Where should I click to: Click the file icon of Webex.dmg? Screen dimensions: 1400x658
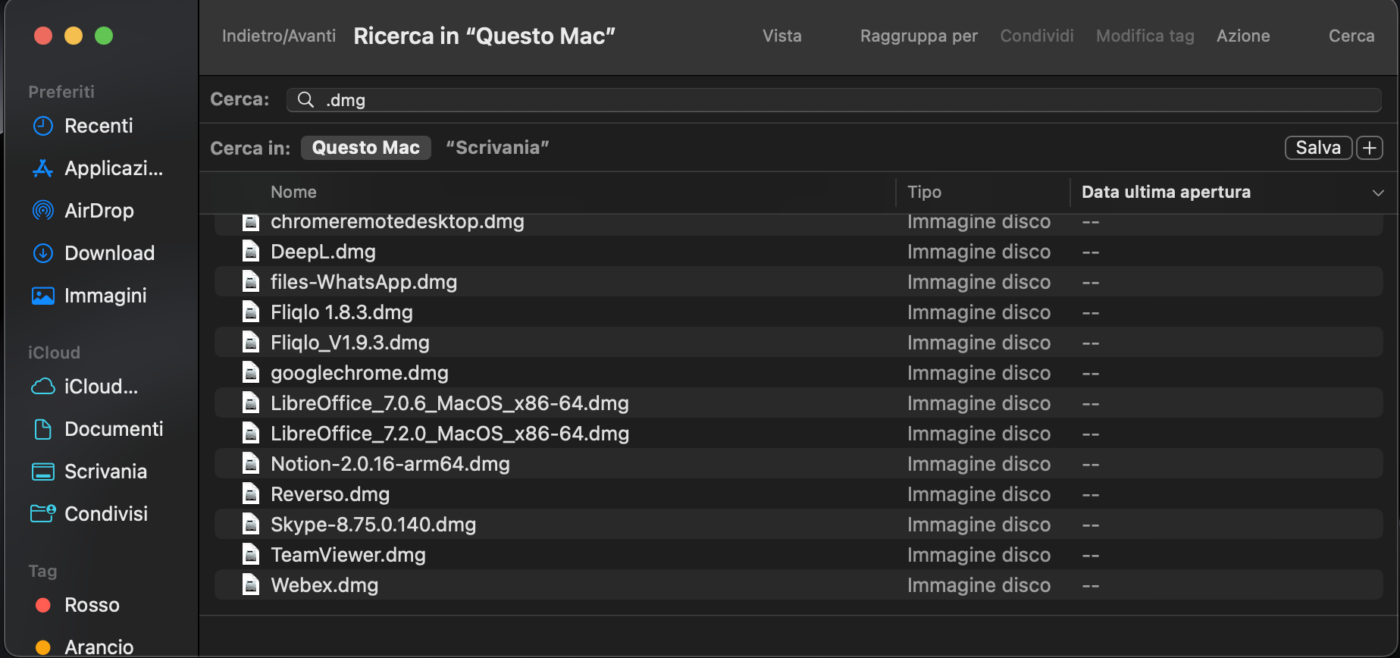pyautogui.click(x=250, y=585)
